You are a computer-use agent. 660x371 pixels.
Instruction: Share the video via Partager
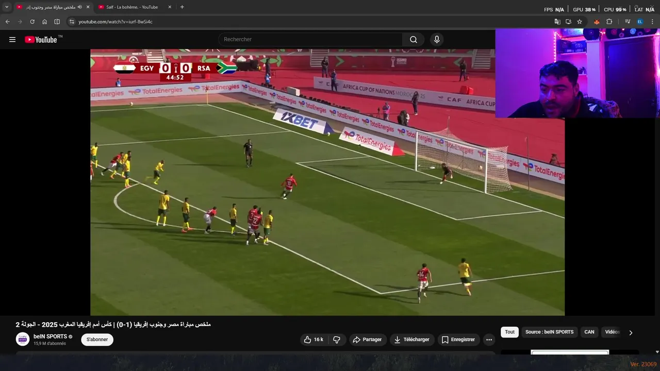(368, 340)
